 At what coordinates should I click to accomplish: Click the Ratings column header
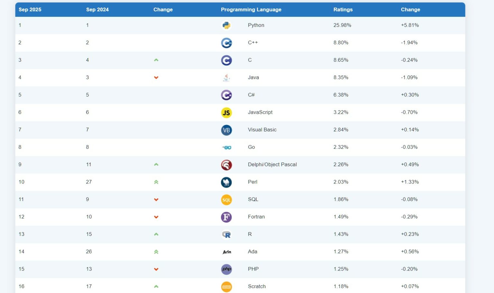[343, 10]
